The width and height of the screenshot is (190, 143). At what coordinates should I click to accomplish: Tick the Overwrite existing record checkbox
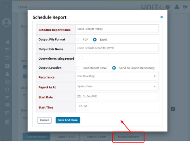point(81,58)
